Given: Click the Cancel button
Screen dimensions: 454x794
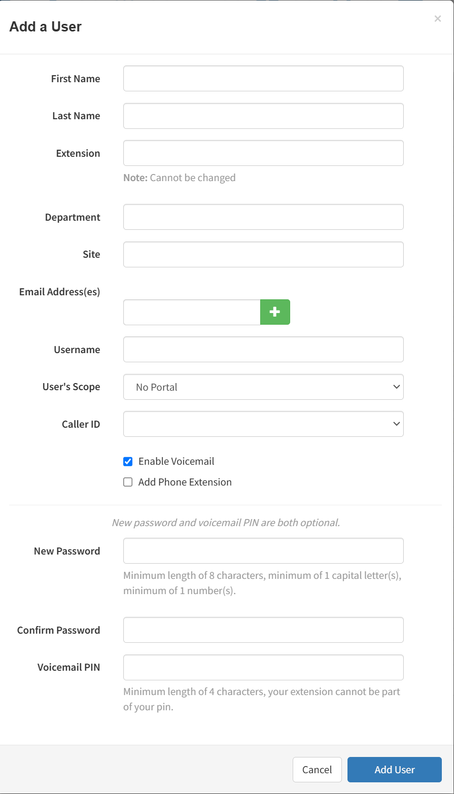Looking at the screenshot, I should [x=317, y=770].
